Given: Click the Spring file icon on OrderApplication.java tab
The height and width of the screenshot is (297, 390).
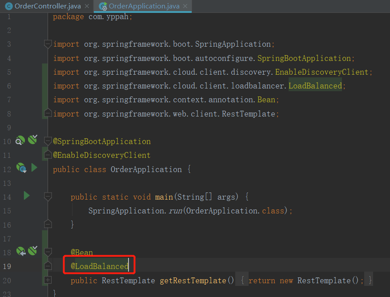Looking at the screenshot, I should pos(103,6).
